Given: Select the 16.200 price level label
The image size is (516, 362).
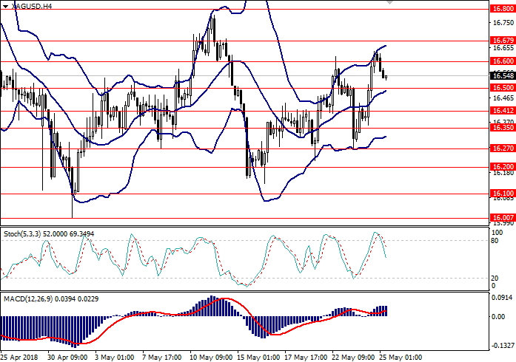Looking at the screenshot, I should pos(502,167).
